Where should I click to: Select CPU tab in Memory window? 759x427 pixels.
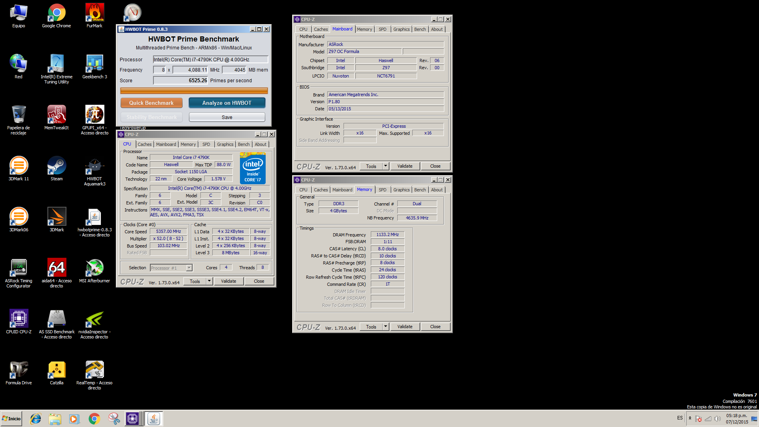pos(303,190)
